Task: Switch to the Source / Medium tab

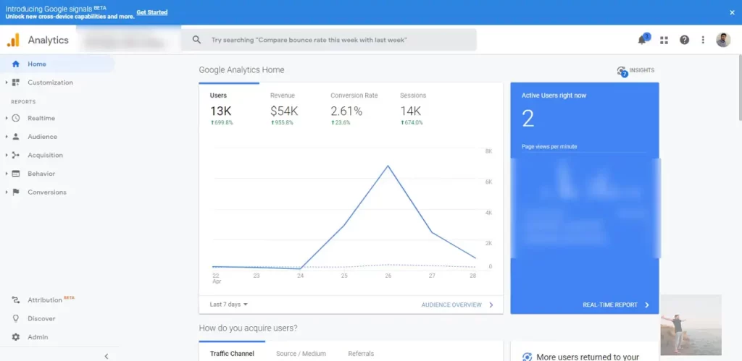Action: point(301,354)
